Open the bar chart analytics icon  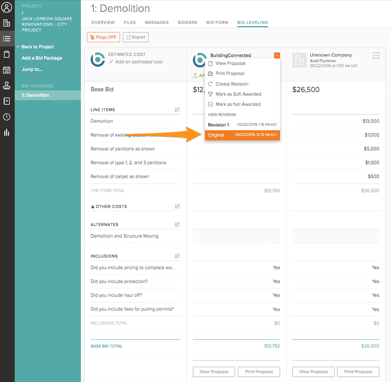7,132
